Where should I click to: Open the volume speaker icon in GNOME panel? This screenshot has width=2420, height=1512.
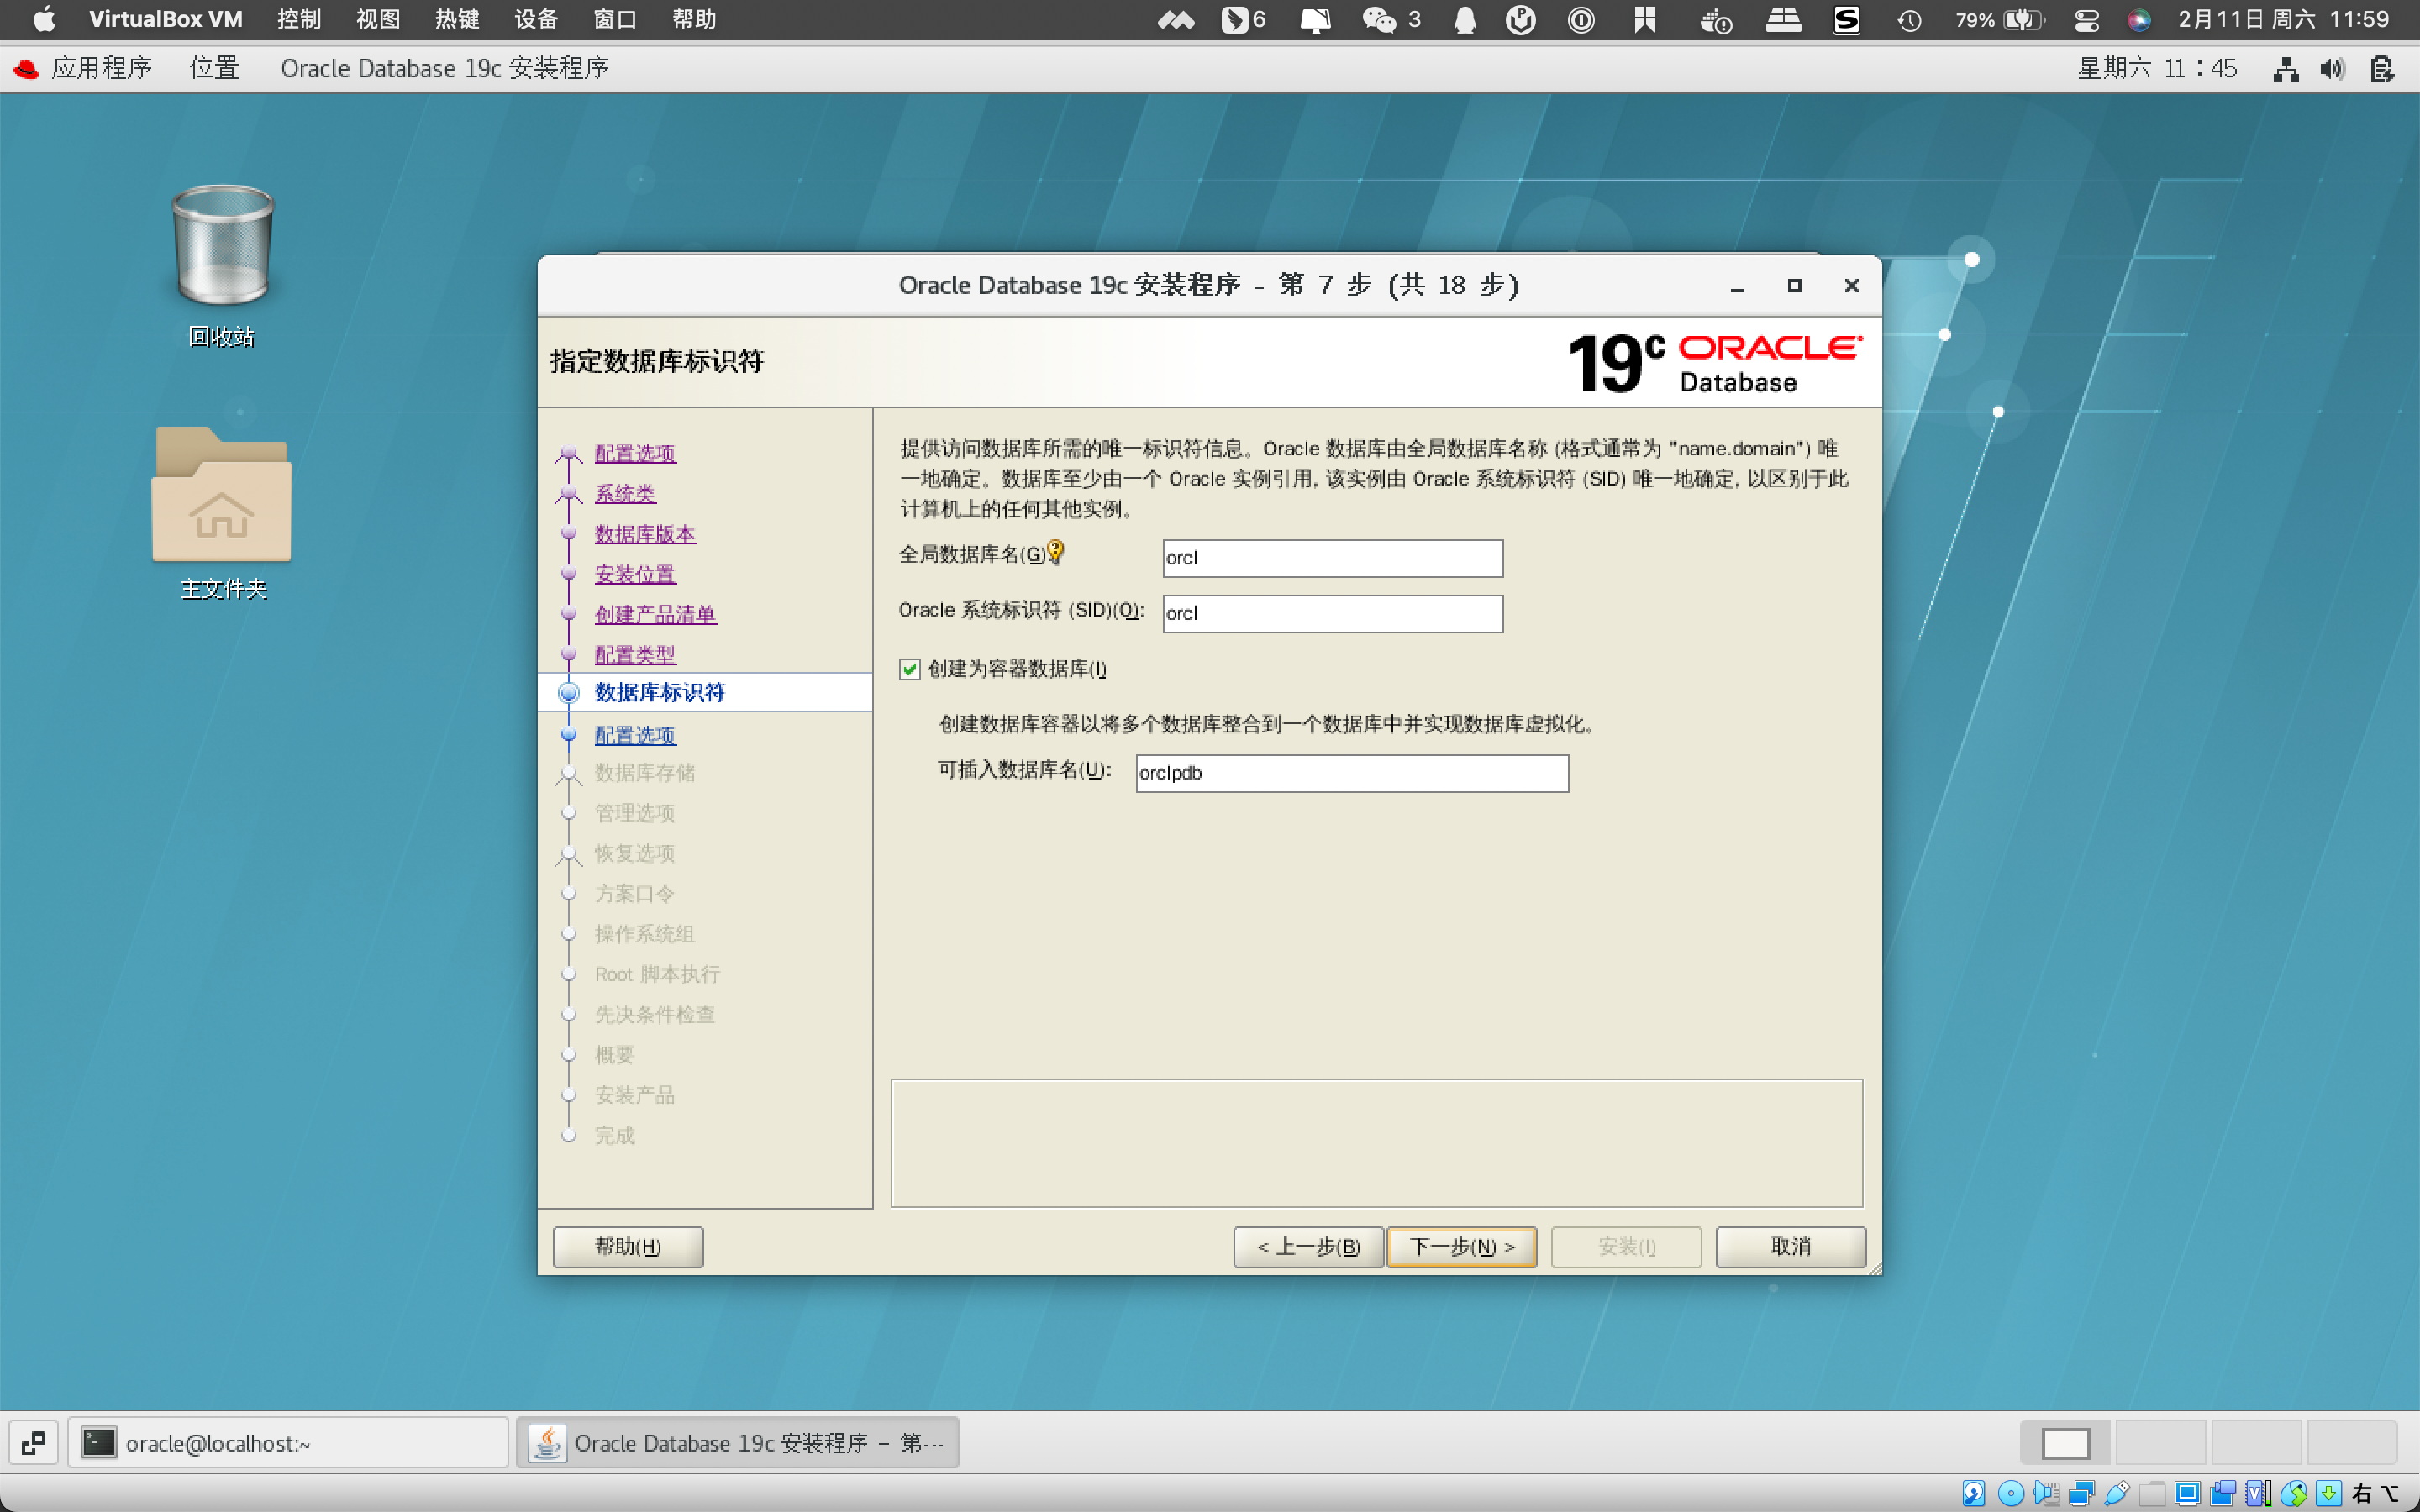[2333, 69]
